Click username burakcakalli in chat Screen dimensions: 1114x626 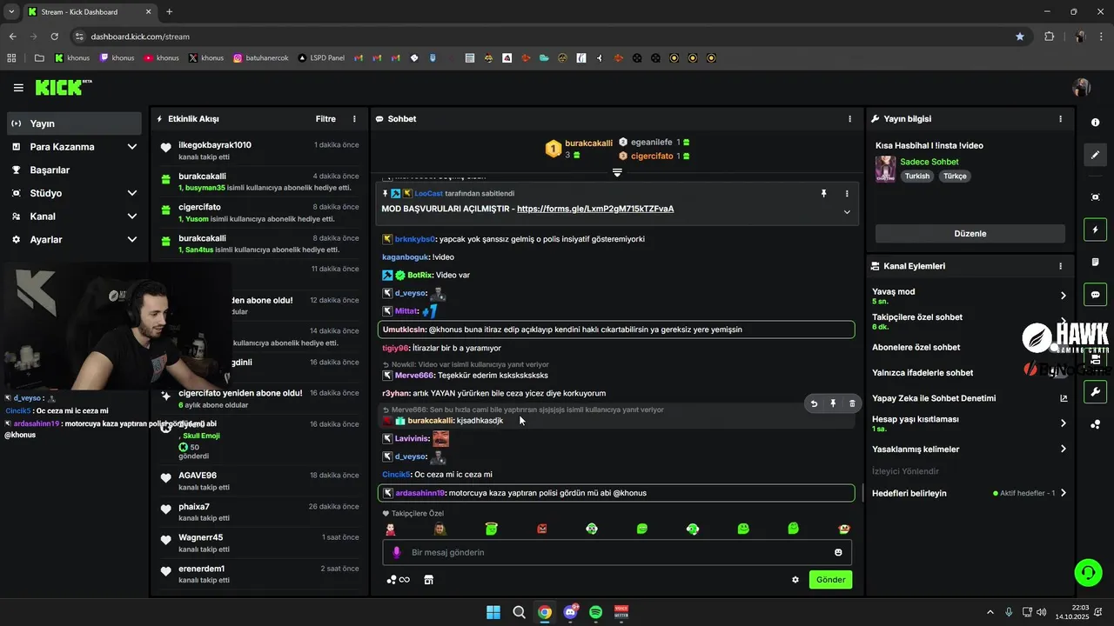(x=430, y=421)
